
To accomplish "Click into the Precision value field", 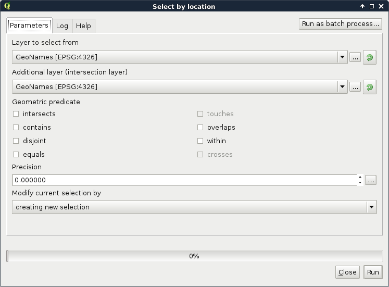I will (182, 180).
